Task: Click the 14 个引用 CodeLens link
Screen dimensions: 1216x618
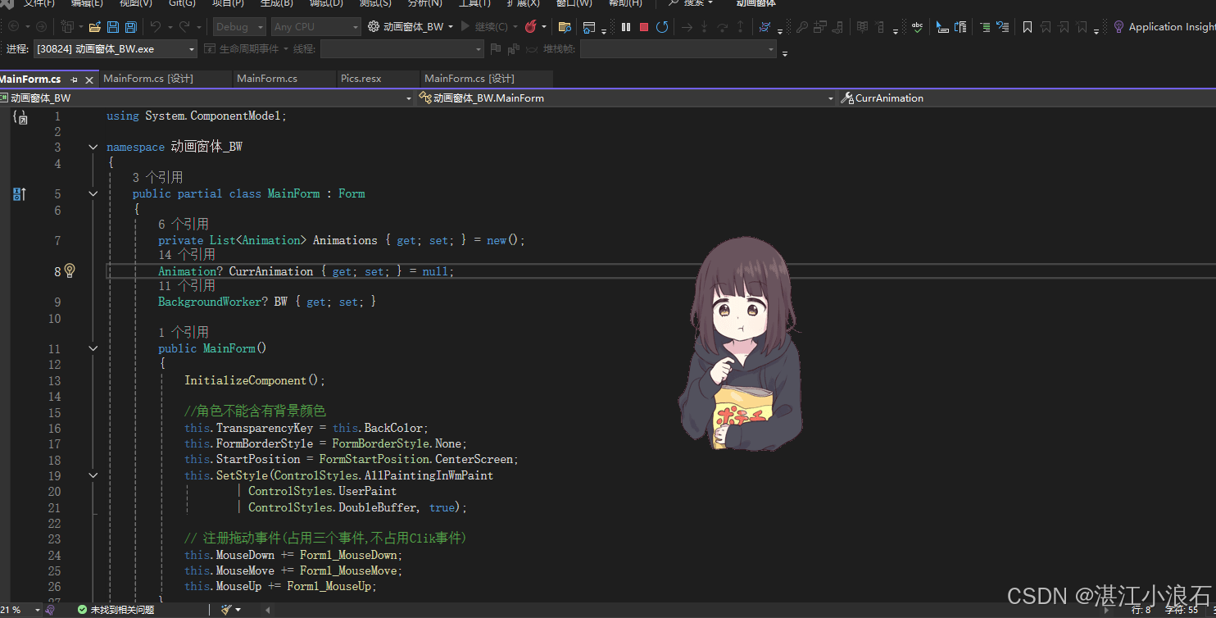Action: (x=187, y=255)
